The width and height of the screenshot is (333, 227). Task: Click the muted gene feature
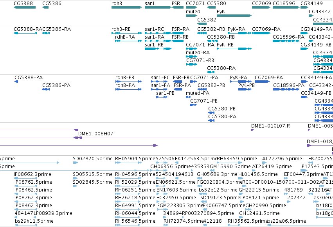pyautogui.click(x=192, y=16)
